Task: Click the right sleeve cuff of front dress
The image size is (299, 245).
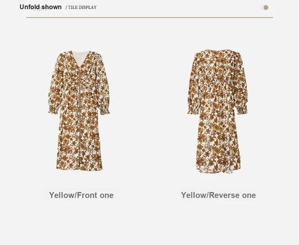Action: point(105,110)
